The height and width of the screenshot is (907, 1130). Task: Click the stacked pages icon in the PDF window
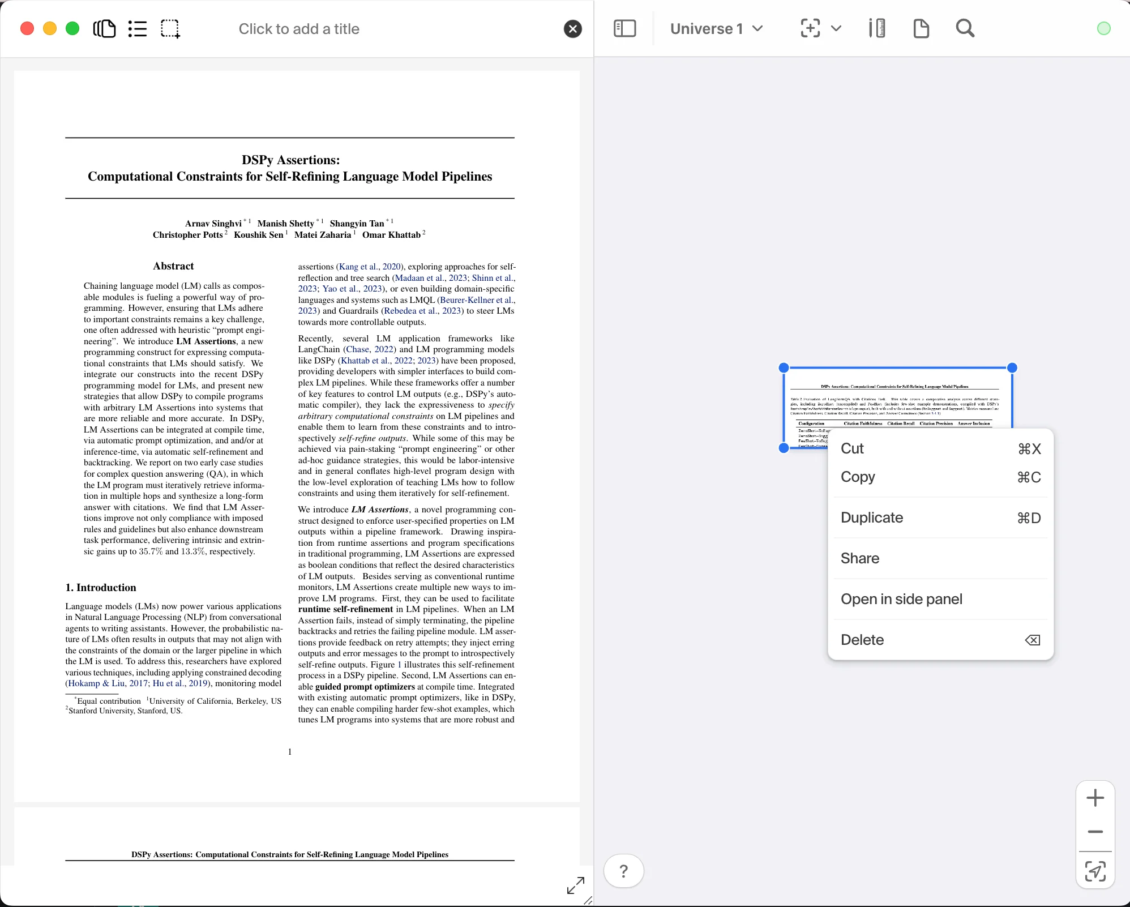click(x=104, y=28)
